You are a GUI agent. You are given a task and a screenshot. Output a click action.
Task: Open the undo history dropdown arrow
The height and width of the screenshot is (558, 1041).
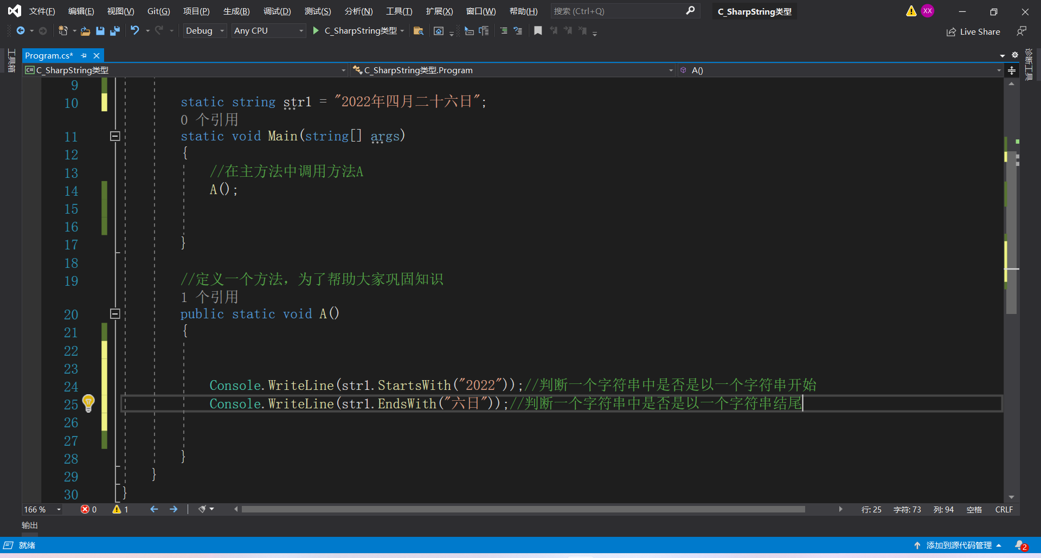(x=147, y=31)
